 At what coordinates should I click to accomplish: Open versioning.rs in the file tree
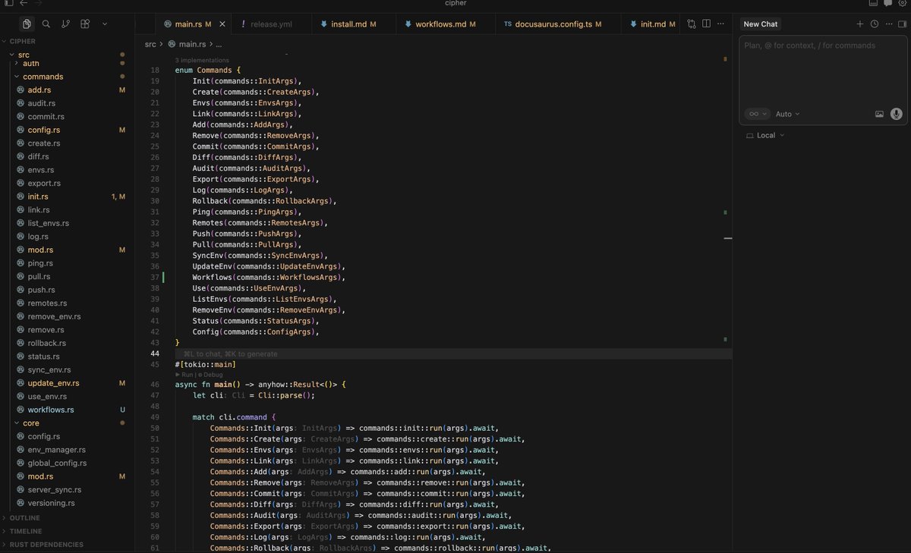pos(52,503)
